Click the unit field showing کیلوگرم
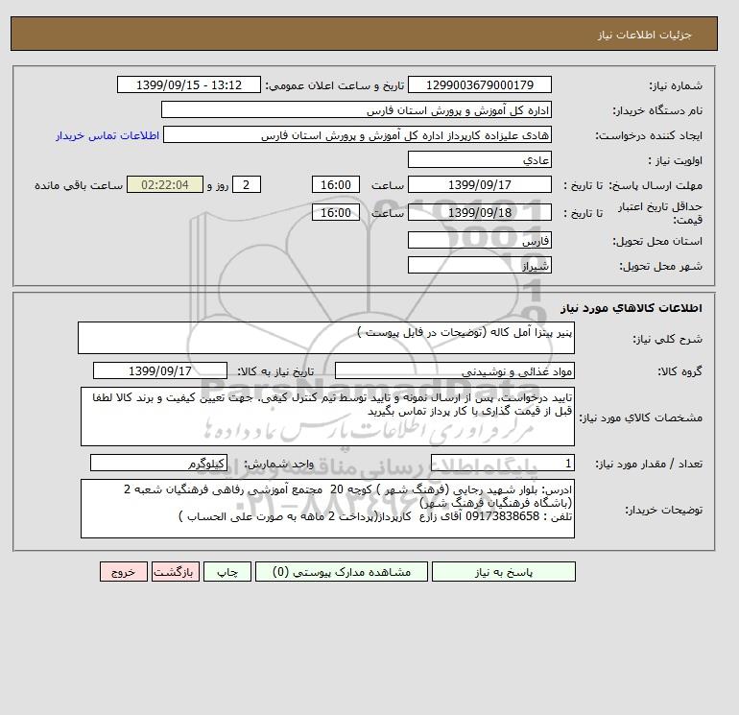 [158, 463]
